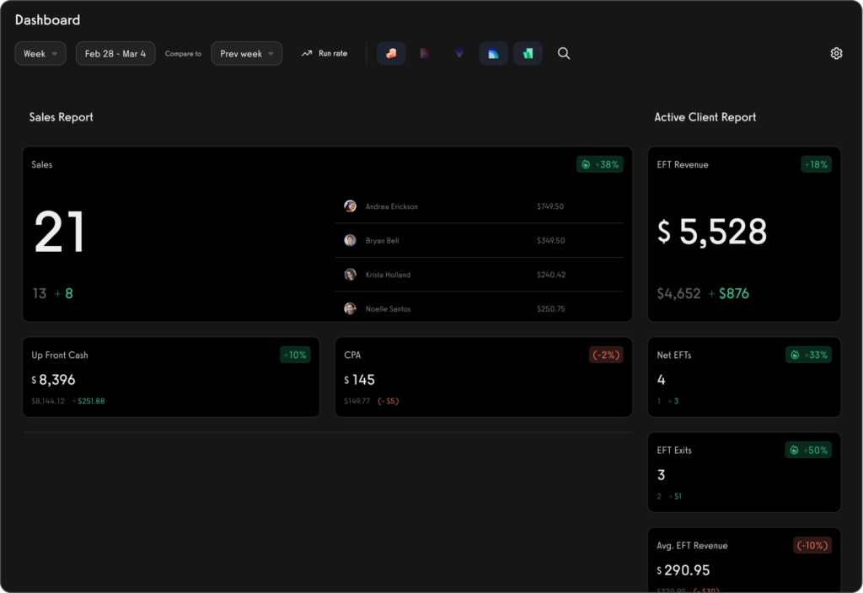Click the circular badge icon inside EFT Exits +50%
Screen dimensions: 863x593
(793, 450)
